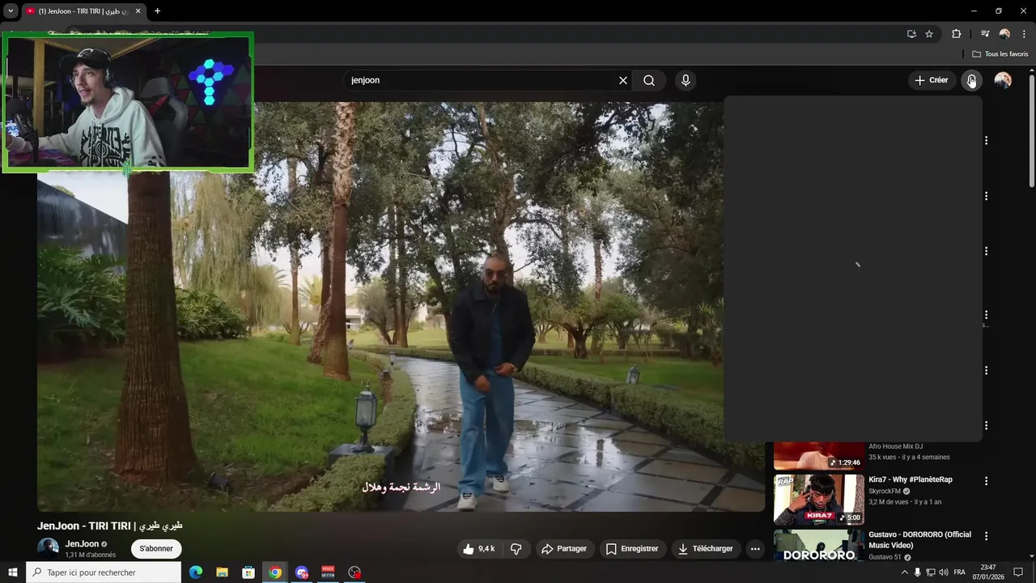Open Chrome media controls icon
The image size is (1036, 583).
pos(985,34)
